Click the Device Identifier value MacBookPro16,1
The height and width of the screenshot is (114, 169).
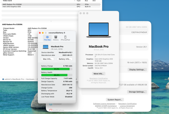click(66, 52)
